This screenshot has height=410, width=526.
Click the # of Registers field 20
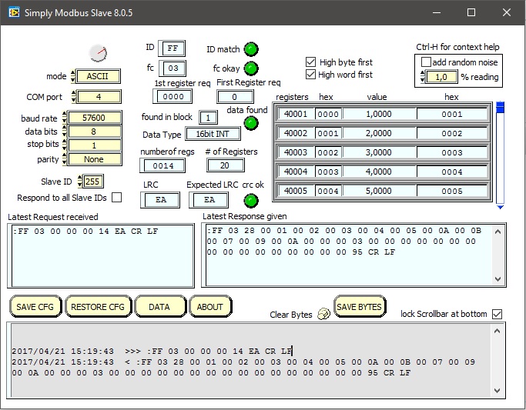225,165
